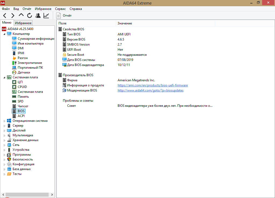The height and width of the screenshot is (198, 275).
Task: Select the BIOS tree item
Action: pyautogui.click(x=19, y=111)
